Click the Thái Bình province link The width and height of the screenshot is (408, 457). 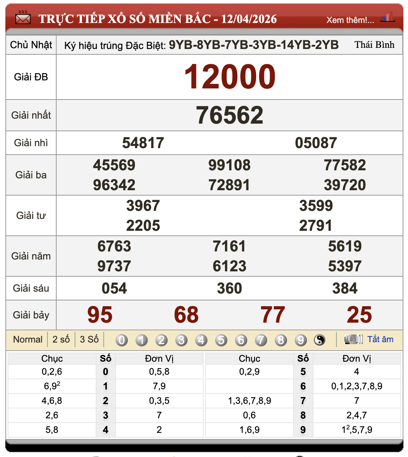374,45
